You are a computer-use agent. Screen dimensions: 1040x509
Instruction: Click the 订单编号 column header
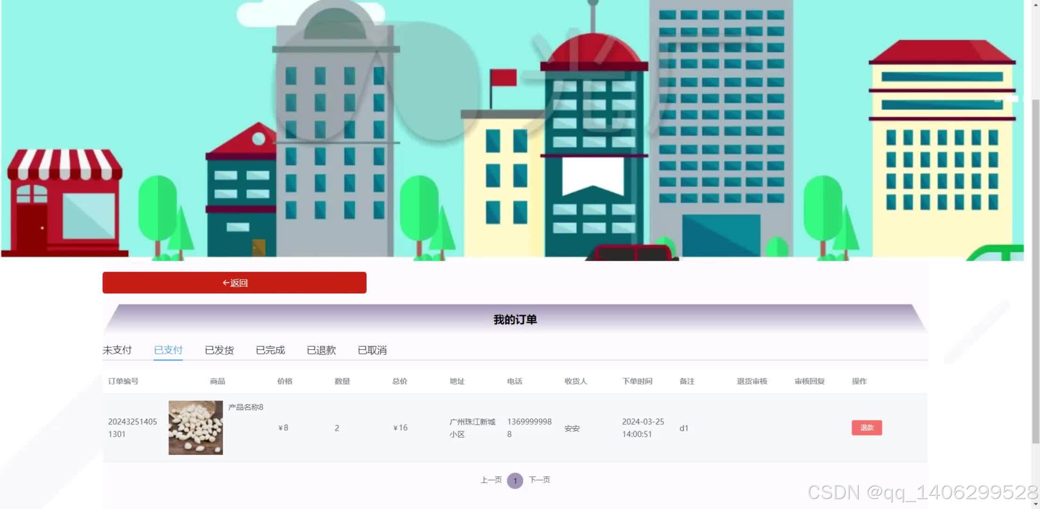(x=123, y=381)
